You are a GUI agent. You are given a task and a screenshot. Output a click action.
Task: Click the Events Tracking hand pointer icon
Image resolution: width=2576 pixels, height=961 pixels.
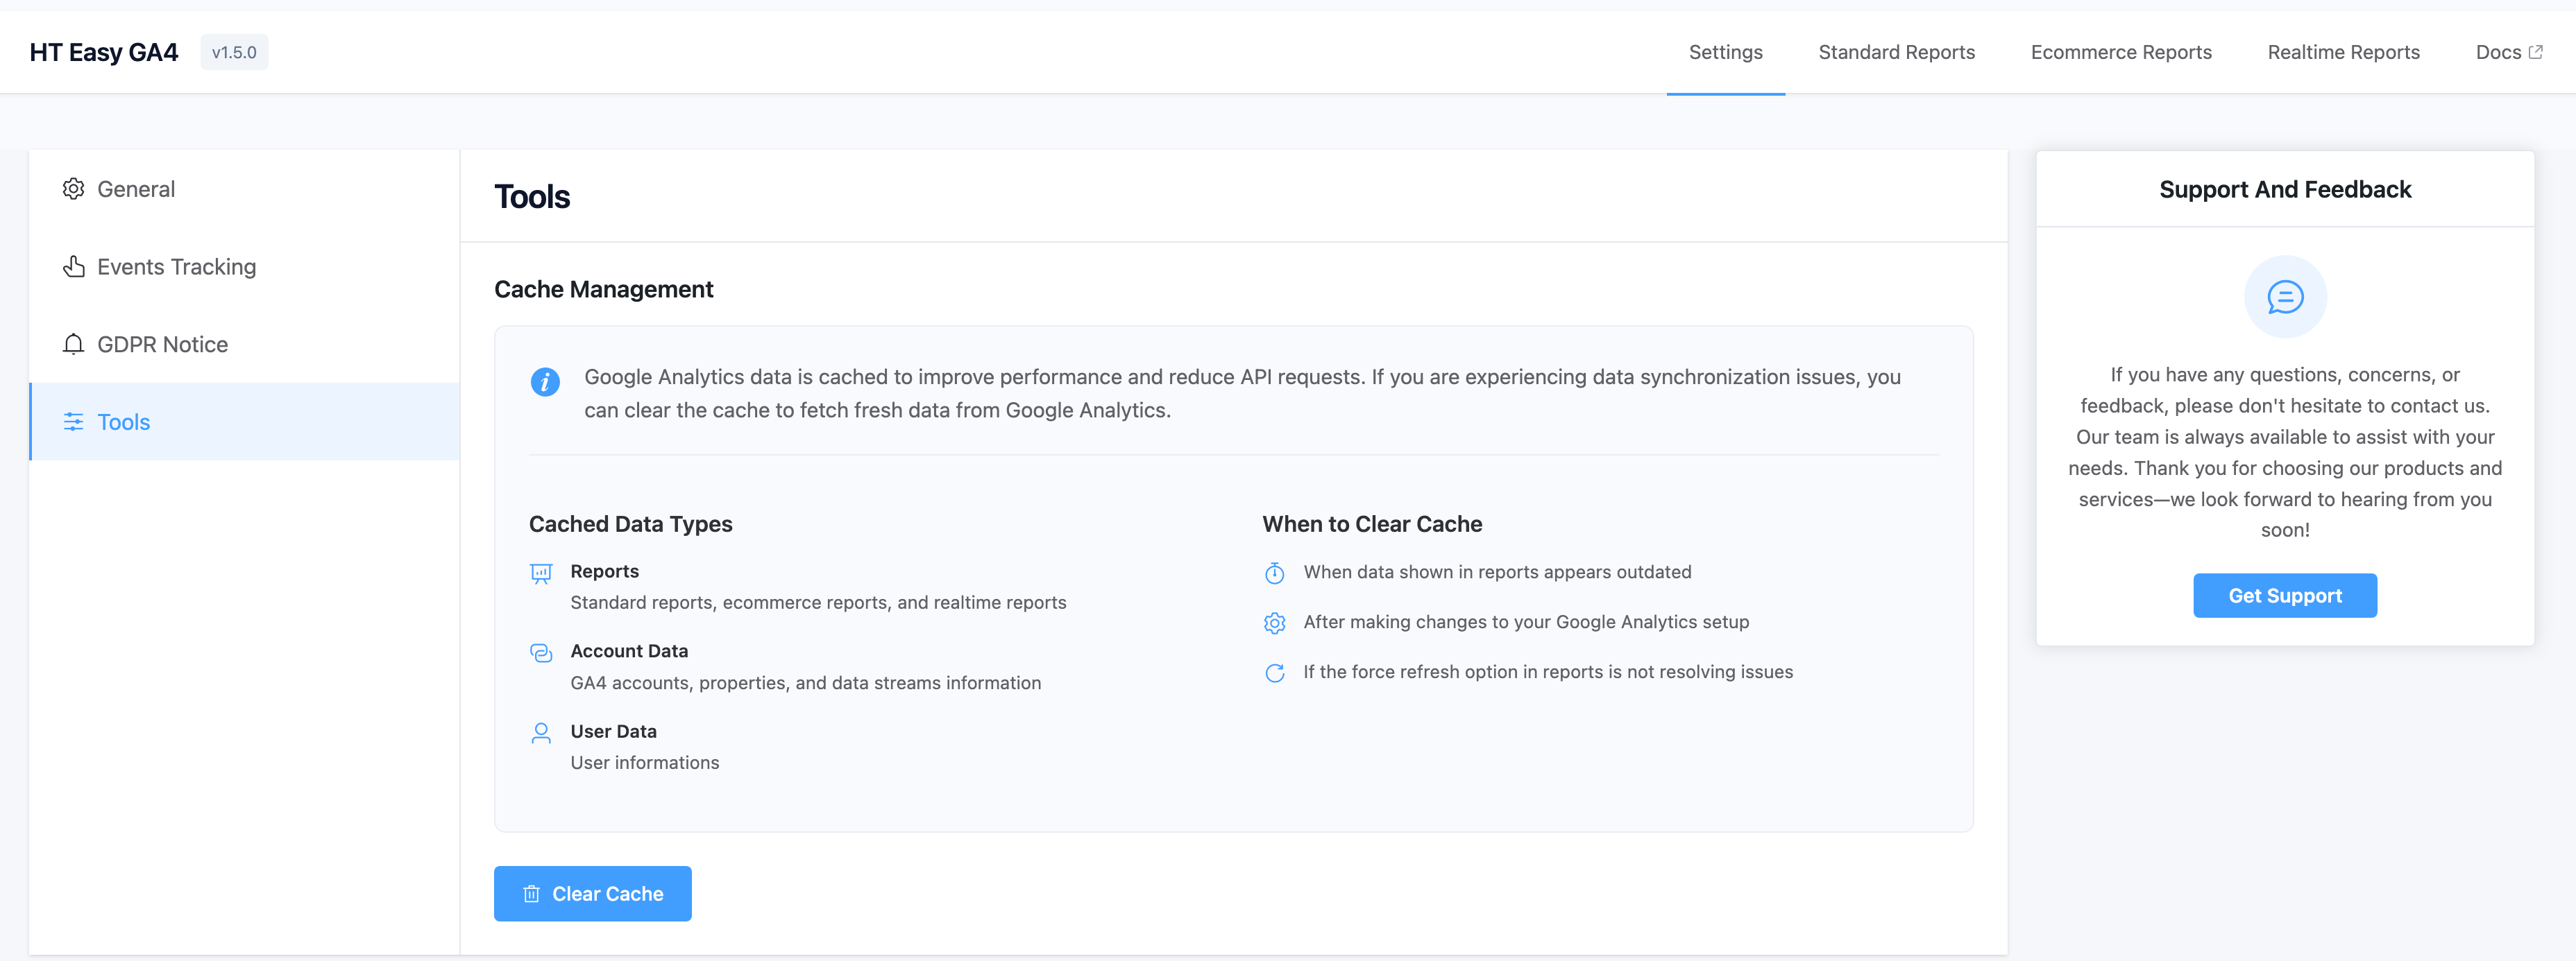coord(73,267)
